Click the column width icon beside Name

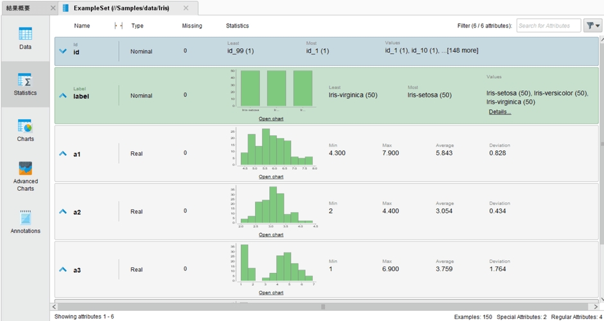click(118, 26)
